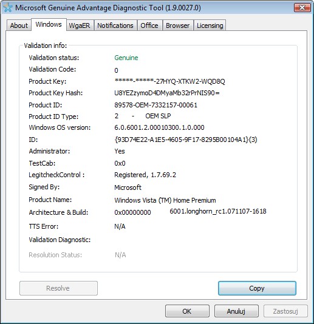This screenshot has width=314, height=324.
Task: Select Product ID 89578-OEM-7332157-00061
Action: coord(155,105)
